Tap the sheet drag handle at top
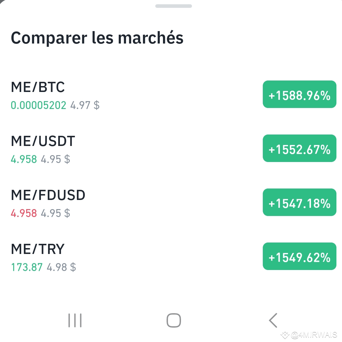 click(x=173, y=6)
